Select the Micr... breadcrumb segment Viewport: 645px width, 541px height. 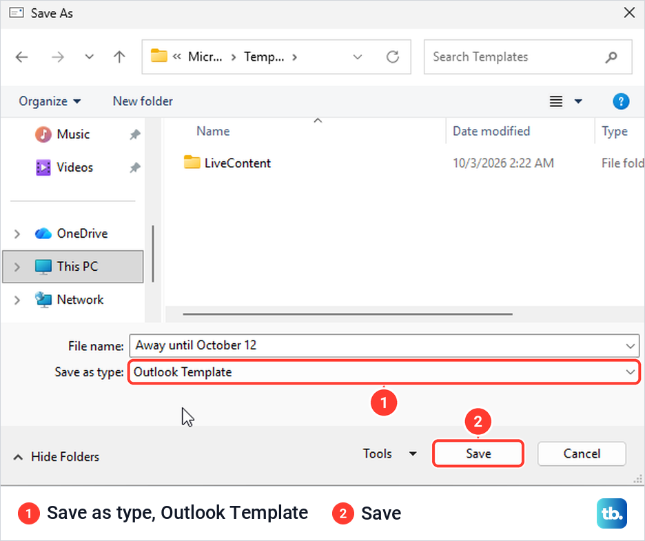tap(205, 57)
